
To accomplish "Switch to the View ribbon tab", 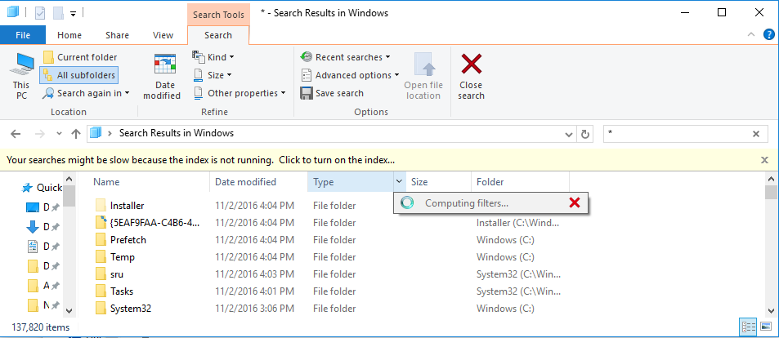I will pos(163,35).
